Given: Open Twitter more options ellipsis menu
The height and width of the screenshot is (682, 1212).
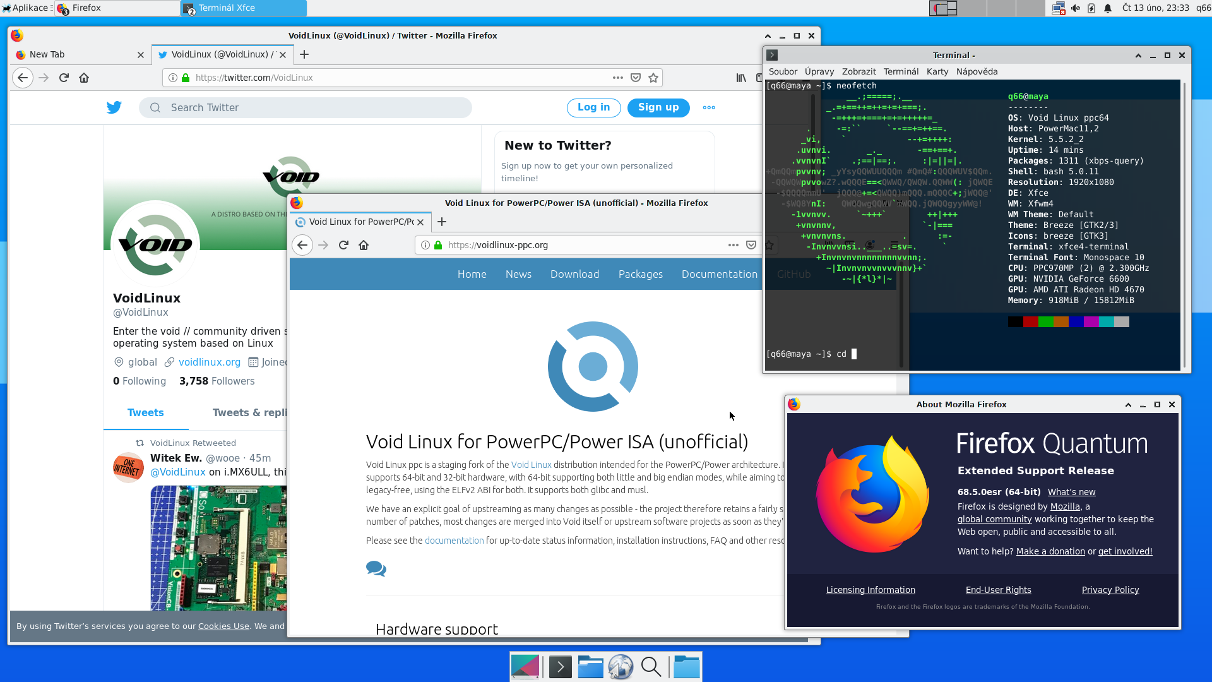Looking at the screenshot, I should coord(709,107).
